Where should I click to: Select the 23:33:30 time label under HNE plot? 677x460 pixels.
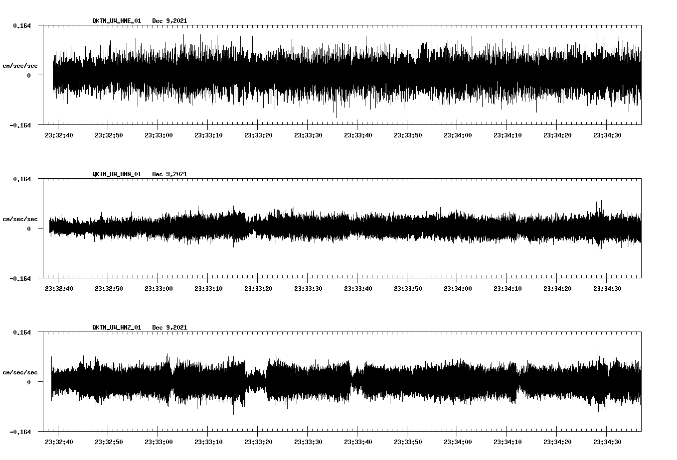point(308,135)
